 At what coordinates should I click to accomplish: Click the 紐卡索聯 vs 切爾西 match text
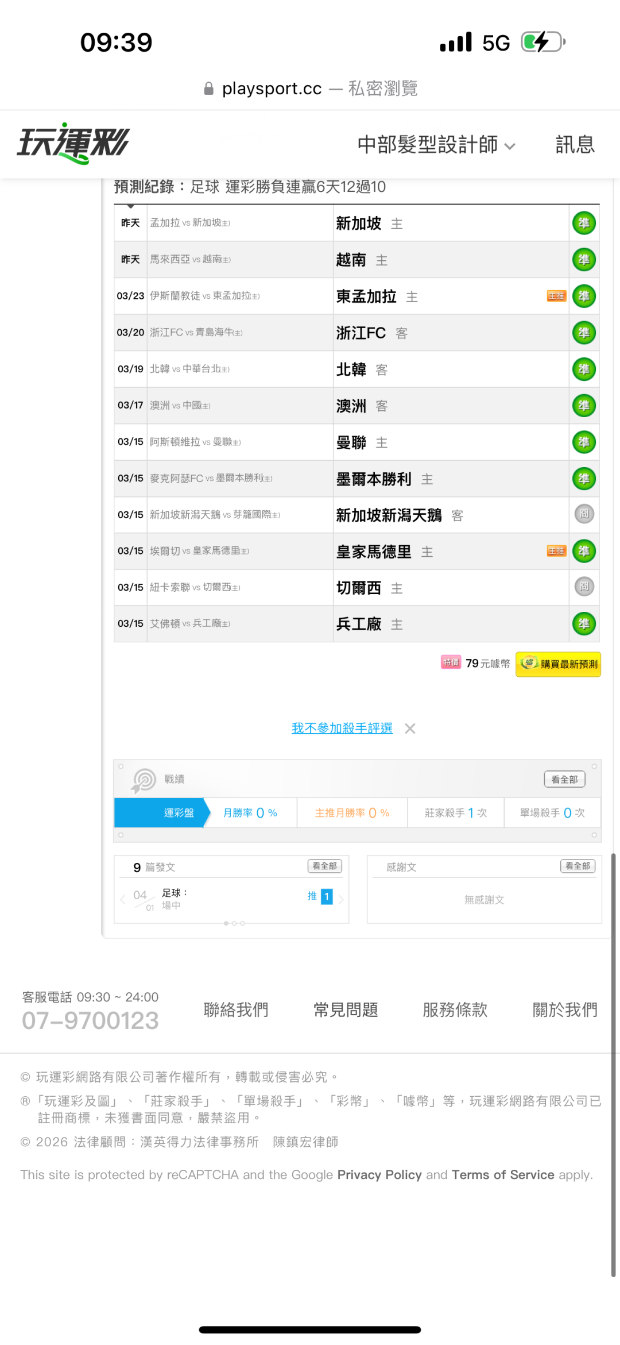point(195,587)
